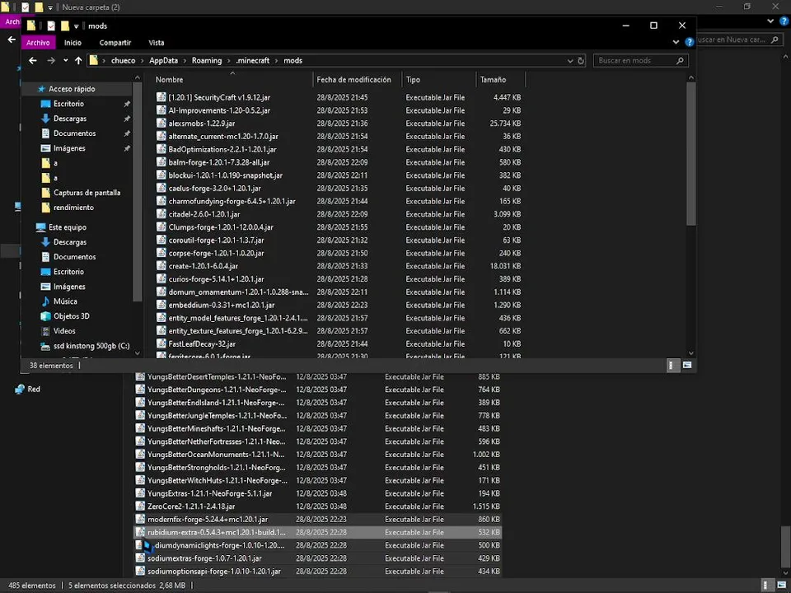Select ssd kinstong 500gb (C:) drive

(x=91, y=346)
